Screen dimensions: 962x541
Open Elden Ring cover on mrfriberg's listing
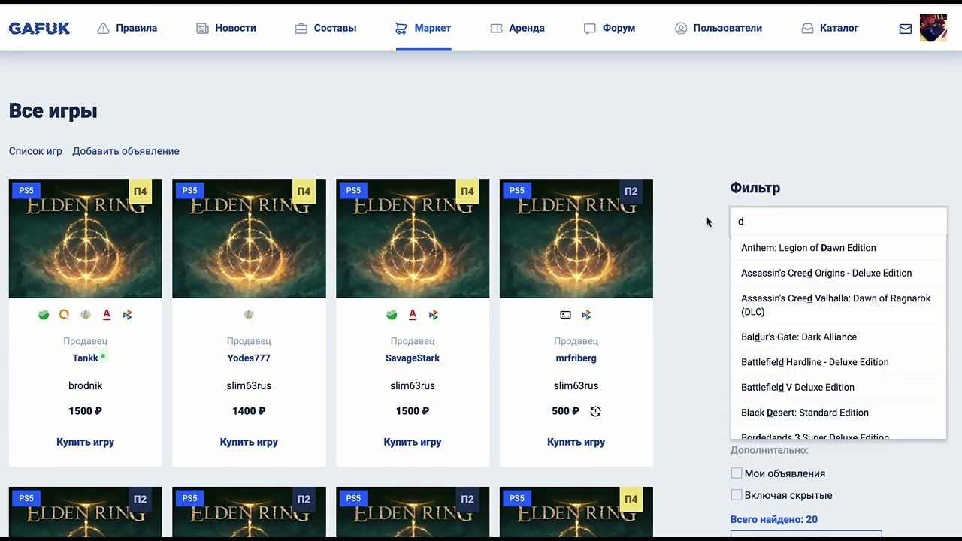pos(576,238)
